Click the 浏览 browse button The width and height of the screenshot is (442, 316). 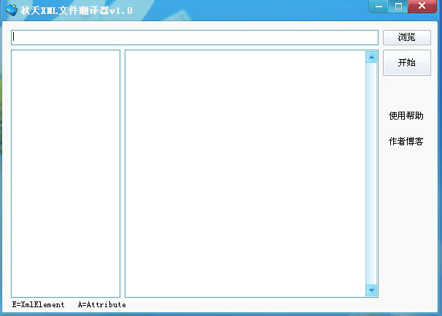pos(407,37)
